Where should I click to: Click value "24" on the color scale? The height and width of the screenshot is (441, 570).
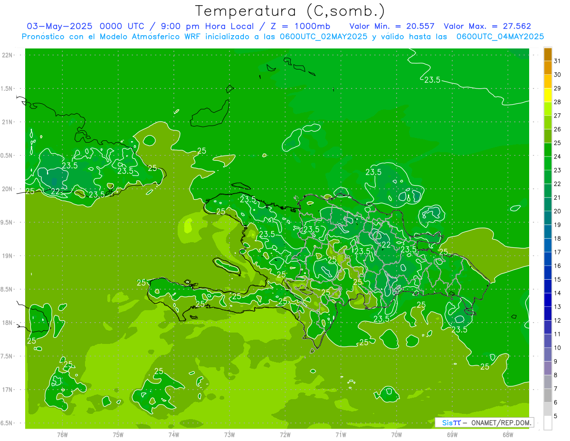[557, 157]
